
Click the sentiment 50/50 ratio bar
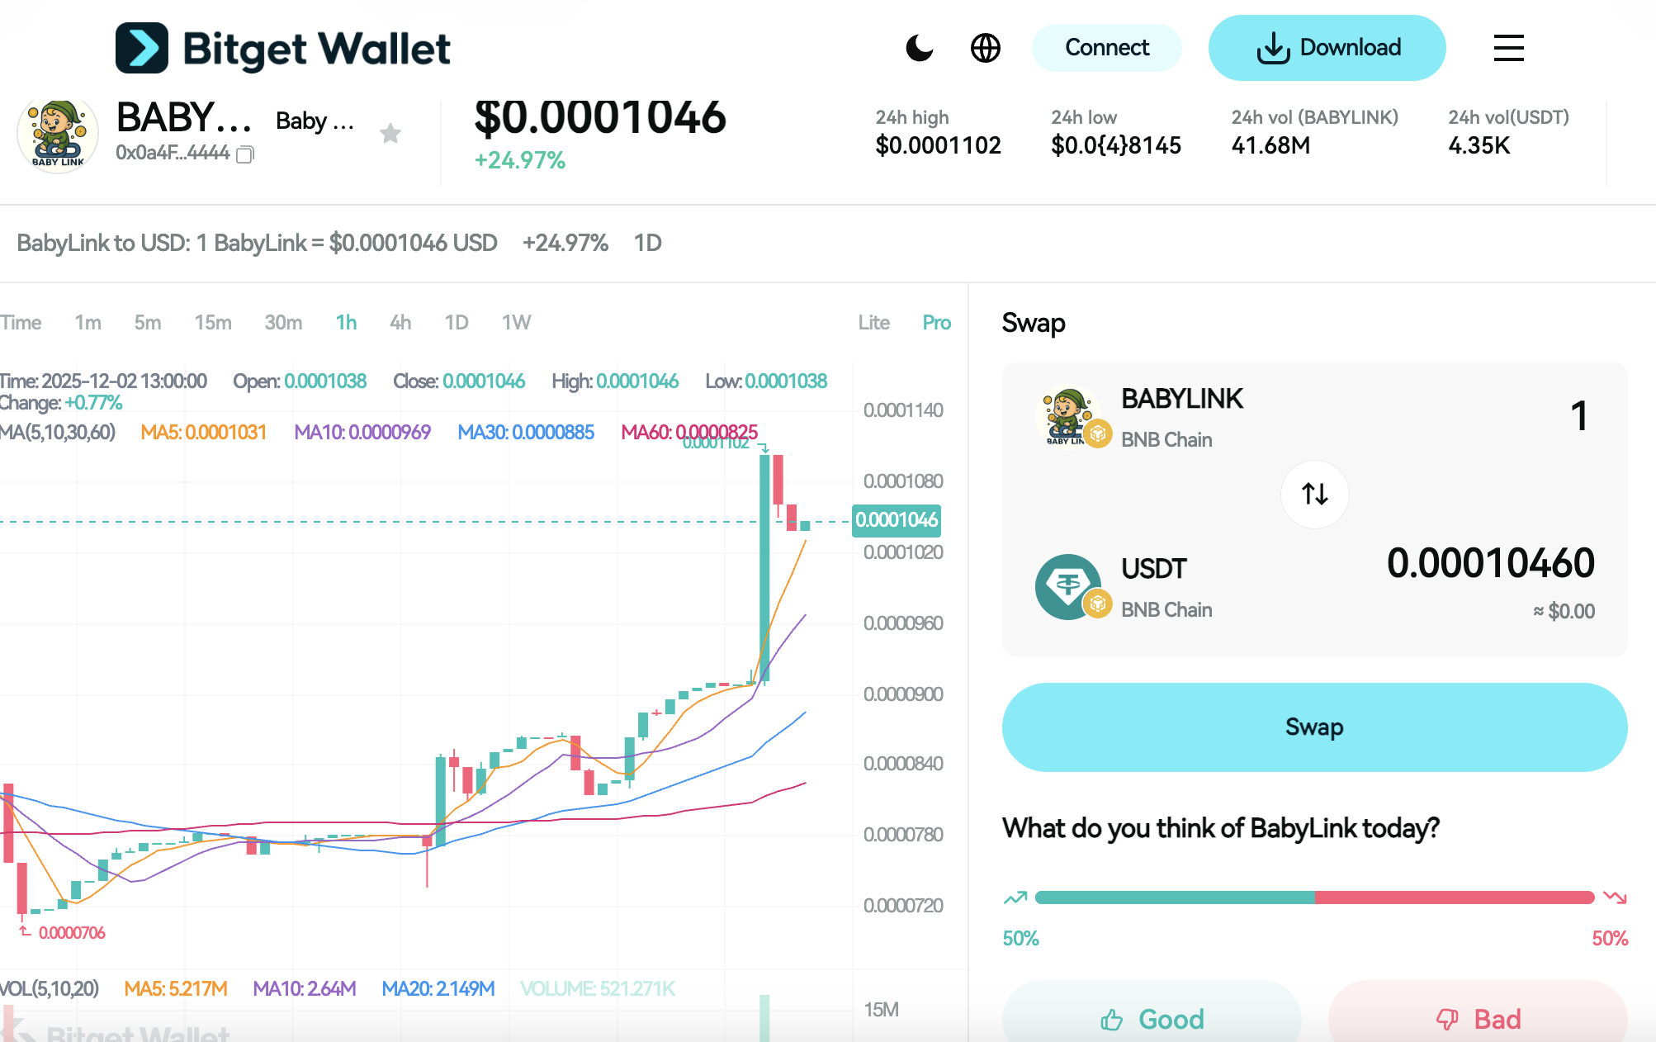tap(1314, 895)
